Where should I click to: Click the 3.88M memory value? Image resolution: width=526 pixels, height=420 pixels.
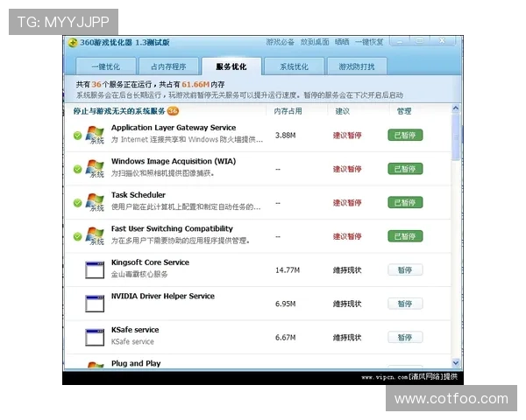tap(286, 136)
